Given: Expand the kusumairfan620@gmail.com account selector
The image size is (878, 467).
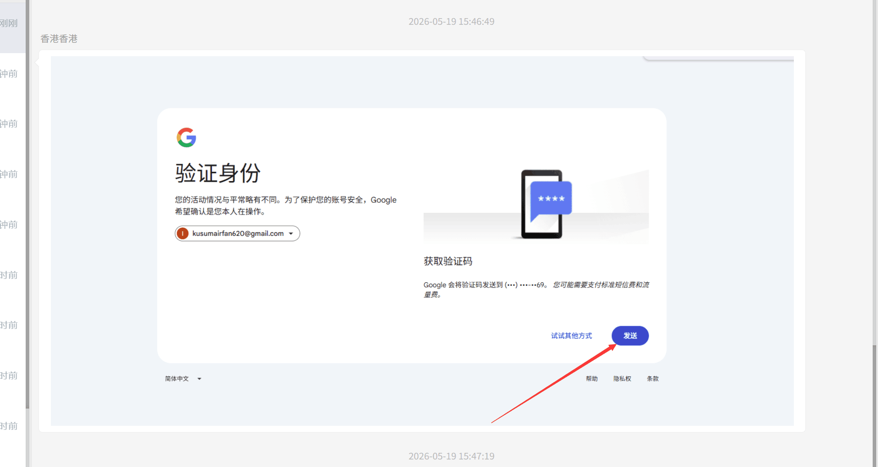Looking at the screenshot, I should click(x=237, y=233).
